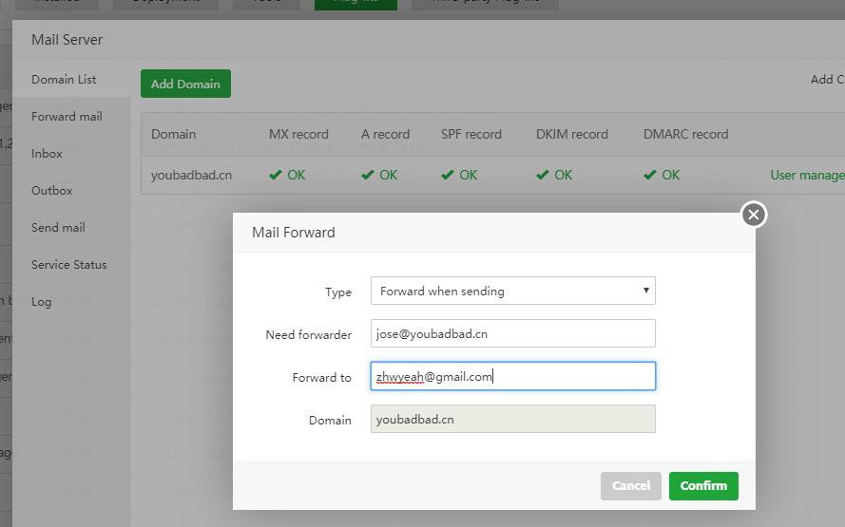Click the Add Domain button
This screenshot has width=845, height=527.
tap(185, 84)
